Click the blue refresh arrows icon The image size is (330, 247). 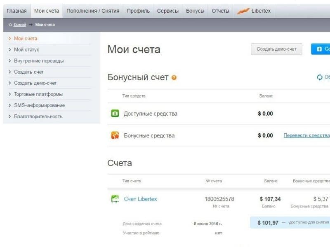coord(319,77)
